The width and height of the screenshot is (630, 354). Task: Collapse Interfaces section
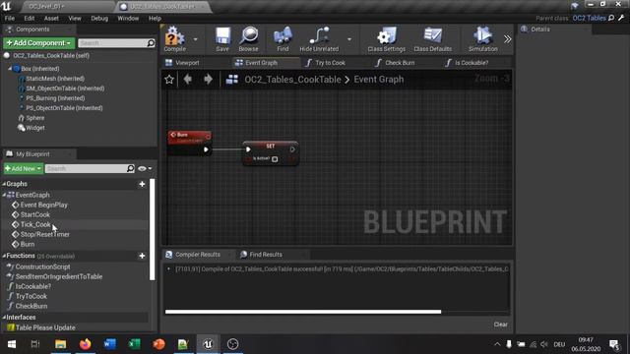(x=4, y=317)
